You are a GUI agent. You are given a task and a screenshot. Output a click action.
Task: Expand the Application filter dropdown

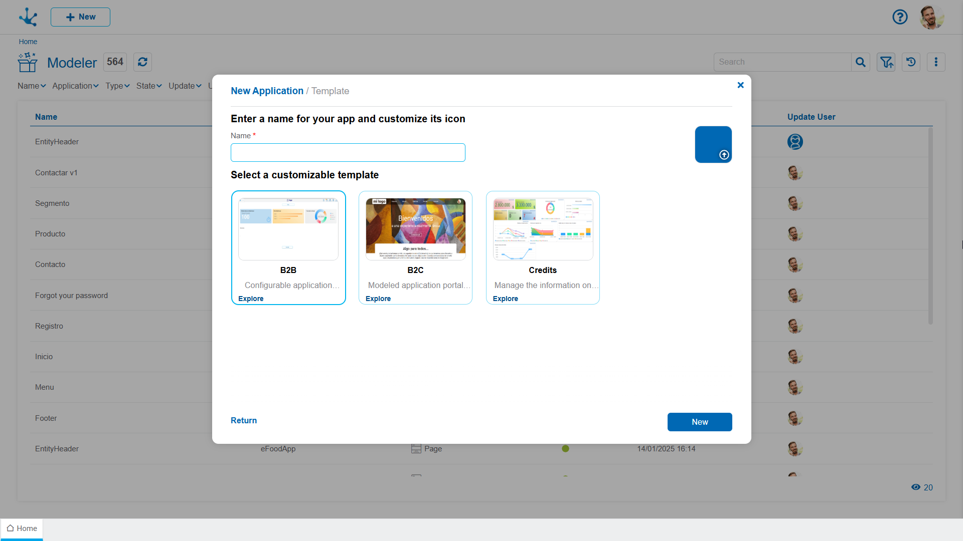(x=75, y=86)
